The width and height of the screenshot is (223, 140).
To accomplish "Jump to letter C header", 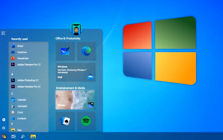I will [12, 94].
